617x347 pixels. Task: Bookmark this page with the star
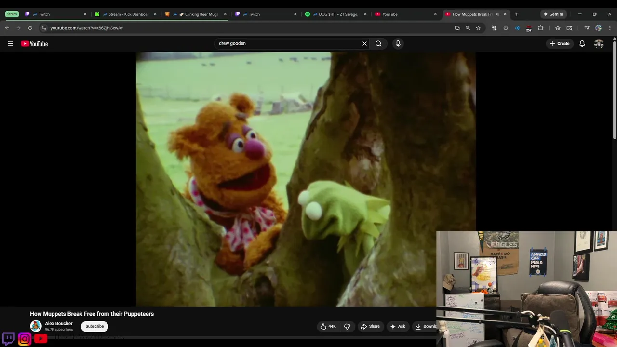tap(478, 28)
